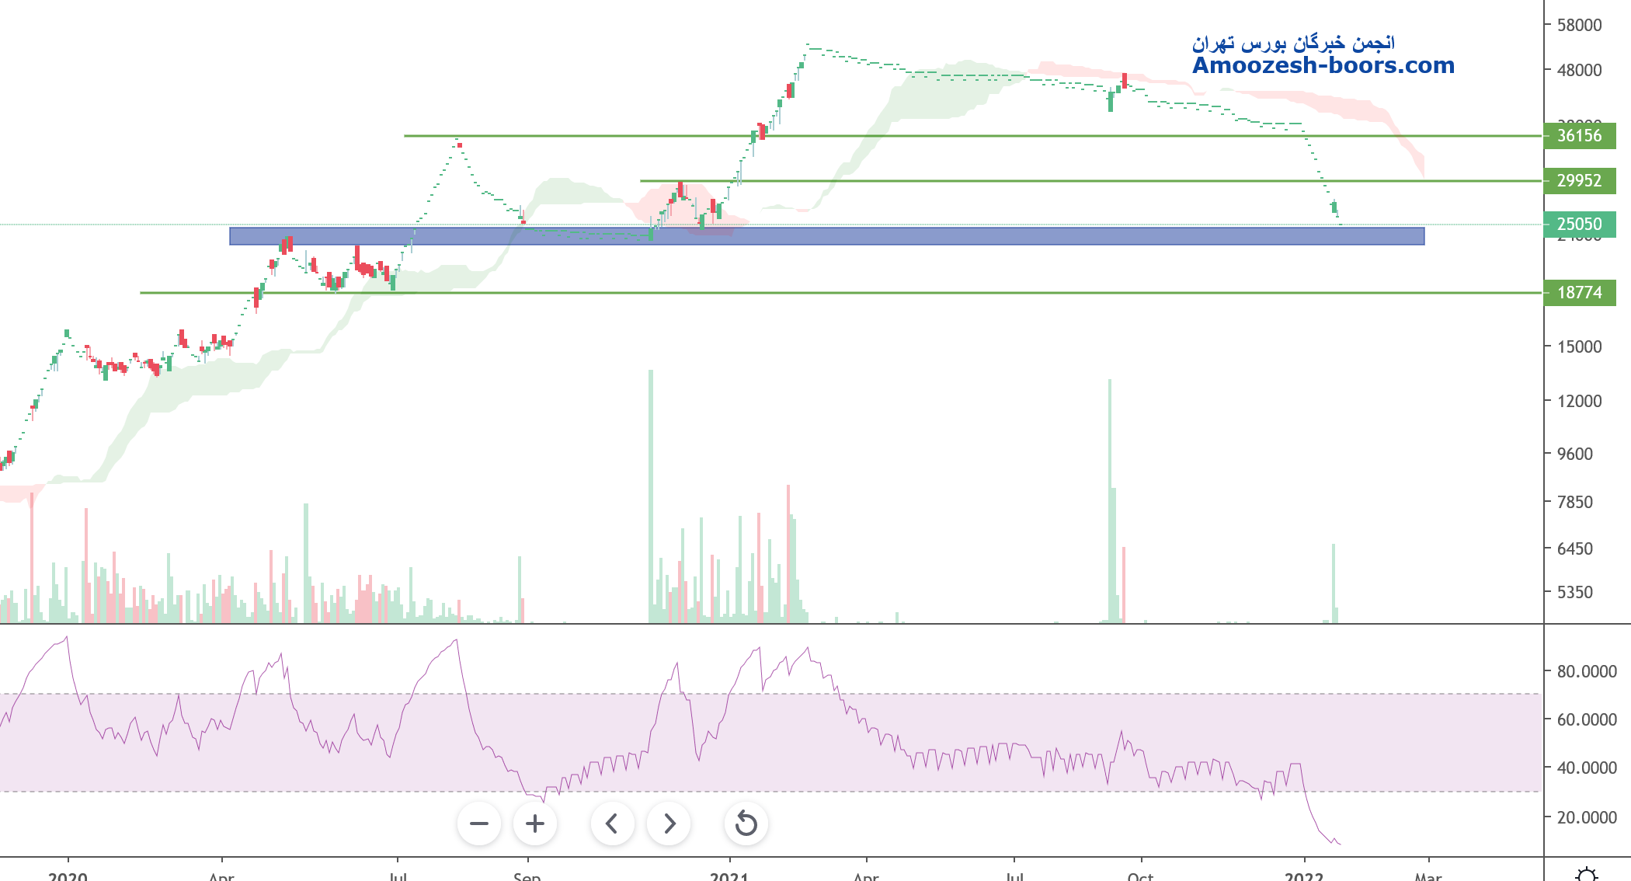Click the Oct label on time axis
Viewport: 1631px width, 881px height.
pyautogui.click(x=1140, y=876)
